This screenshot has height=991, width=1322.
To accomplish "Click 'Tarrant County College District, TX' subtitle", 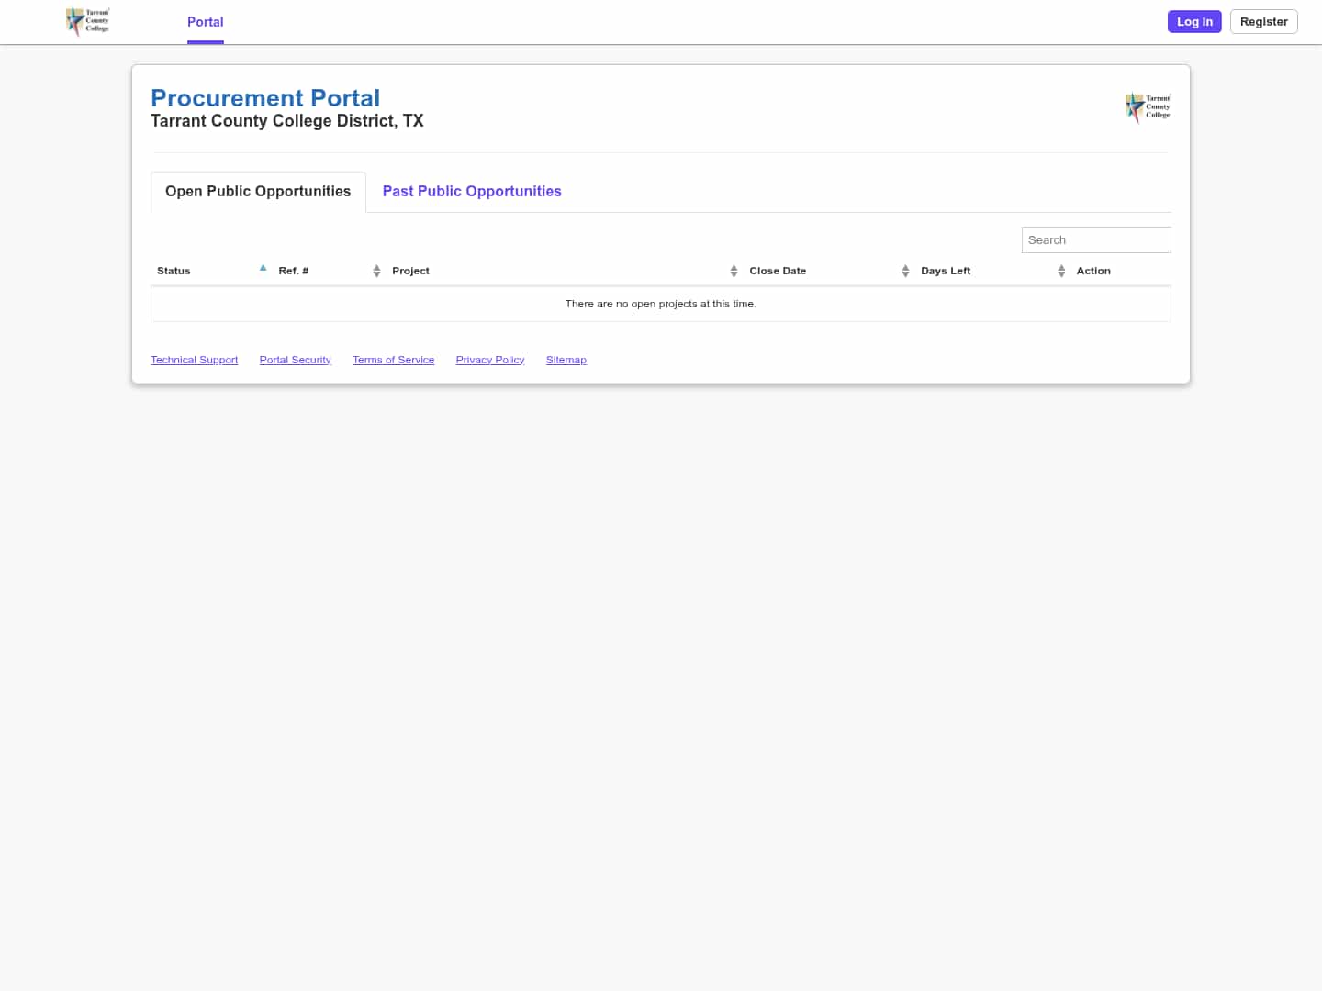I will (287, 121).
